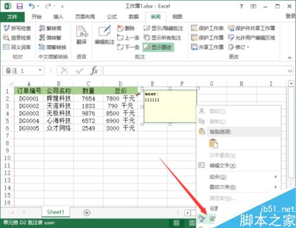
Task: Click the paste option clipboard icon
Action: (x=213, y=143)
